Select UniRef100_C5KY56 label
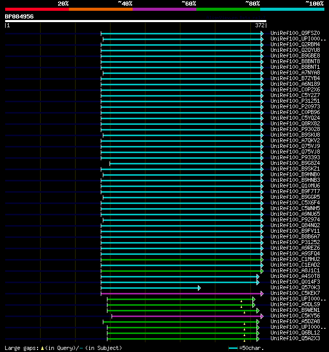This screenshot has height=352, width=329. point(295,316)
